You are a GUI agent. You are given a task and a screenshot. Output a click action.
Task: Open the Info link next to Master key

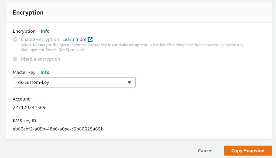click(45, 72)
